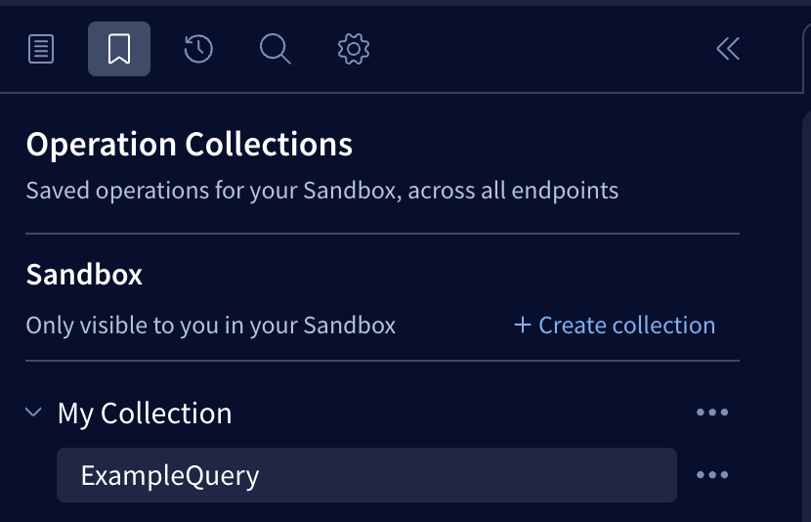Click the Create collection link
Viewport: 811px width, 522px height.
click(x=626, y=326)
